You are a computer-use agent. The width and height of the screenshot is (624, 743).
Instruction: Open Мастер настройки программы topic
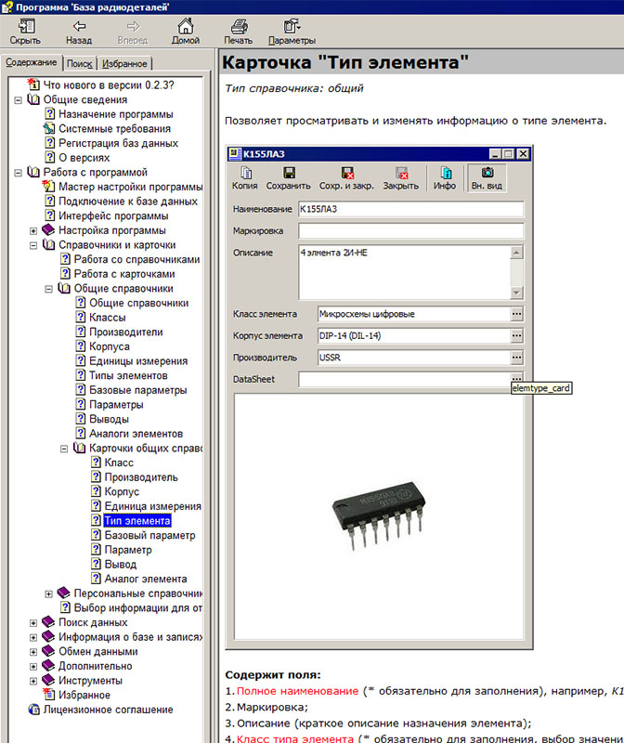[x=130, y=187]
